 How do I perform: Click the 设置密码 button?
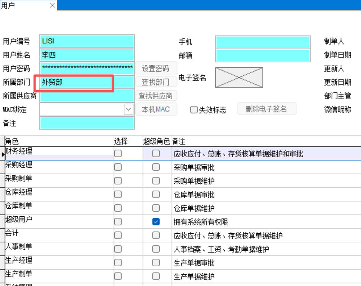156,69
